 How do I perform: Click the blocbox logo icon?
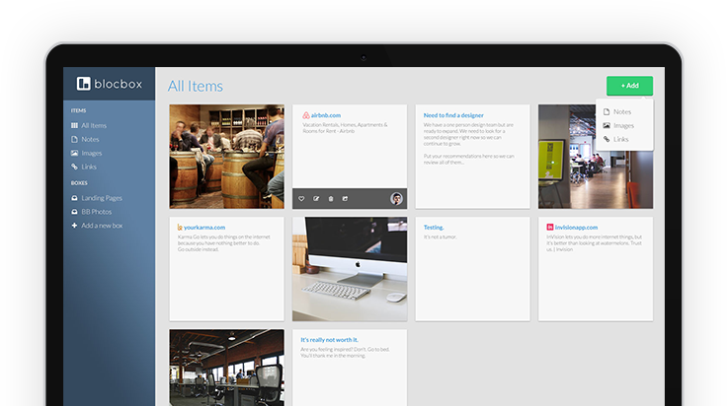pos(83,84)
